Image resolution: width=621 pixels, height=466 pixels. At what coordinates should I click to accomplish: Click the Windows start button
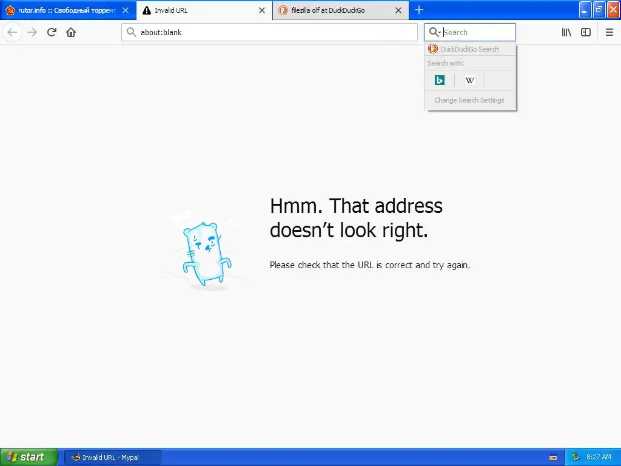point(29,458)
